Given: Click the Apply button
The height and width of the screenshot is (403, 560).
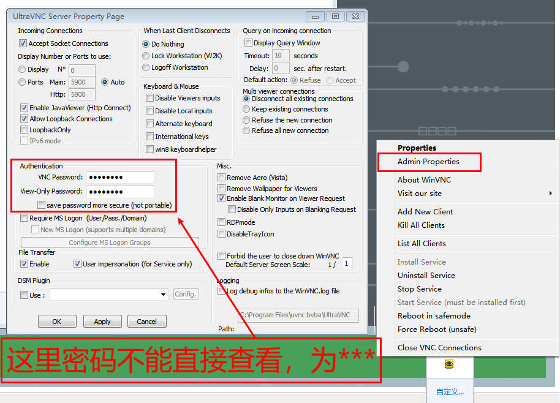Looking at the screenshot, I should pos(102,322).
